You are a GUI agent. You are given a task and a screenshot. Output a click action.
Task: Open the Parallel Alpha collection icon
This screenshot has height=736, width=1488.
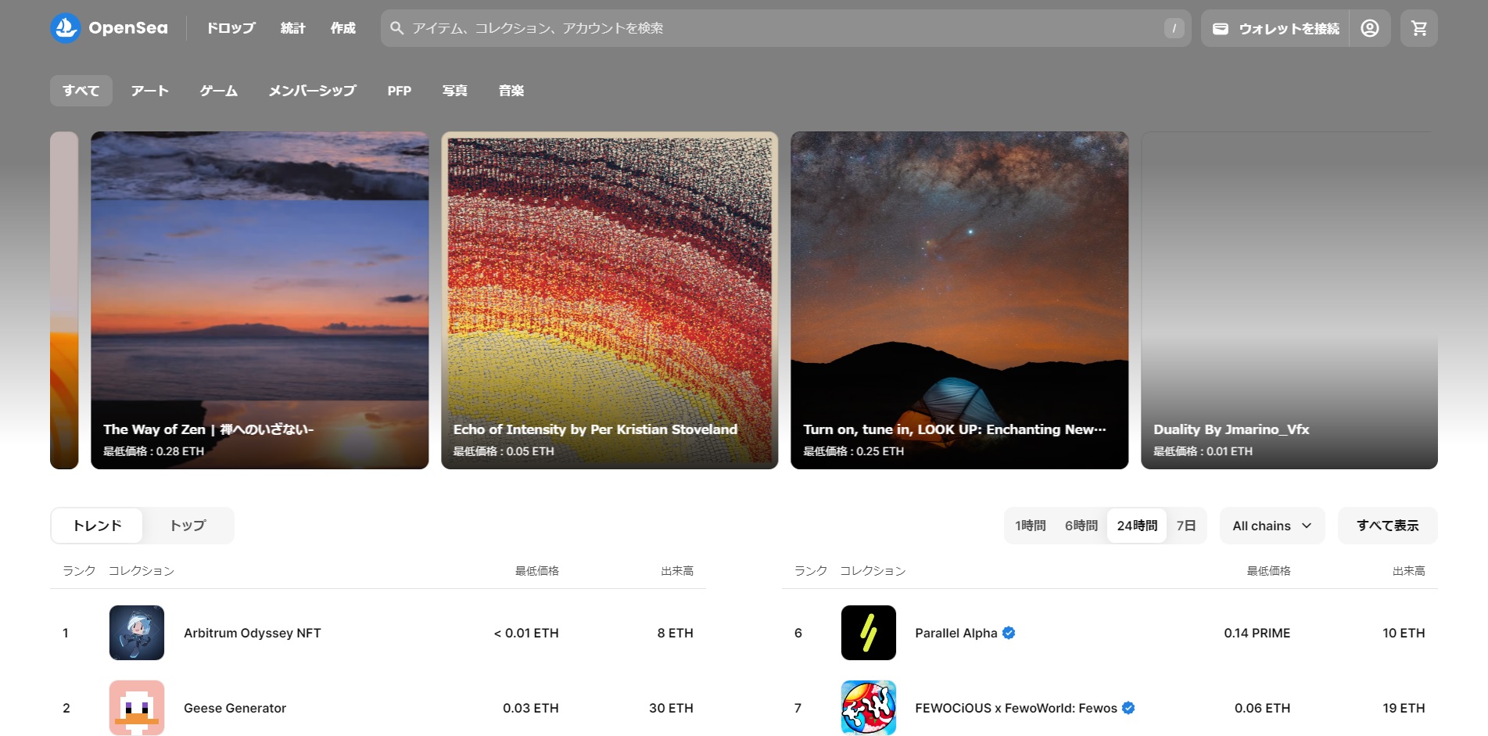coord(868,633)
